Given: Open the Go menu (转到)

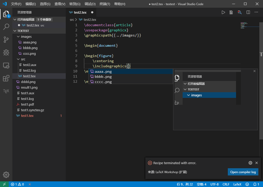Looking at the screenshot, I should tap(75, 4).
